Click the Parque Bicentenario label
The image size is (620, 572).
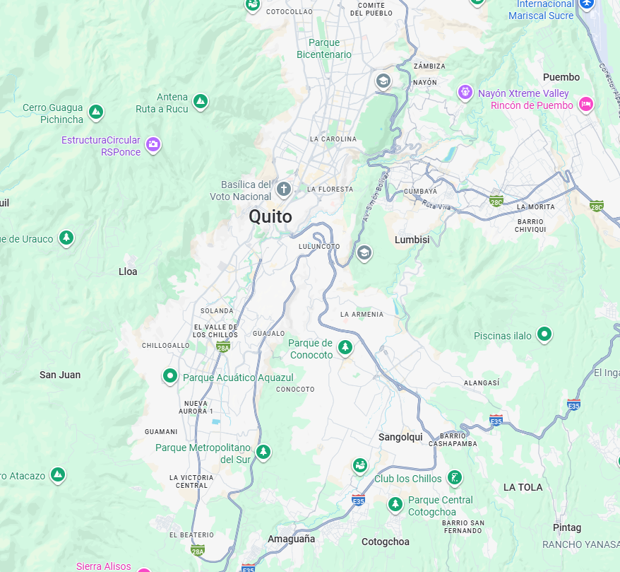pos(324,48)
